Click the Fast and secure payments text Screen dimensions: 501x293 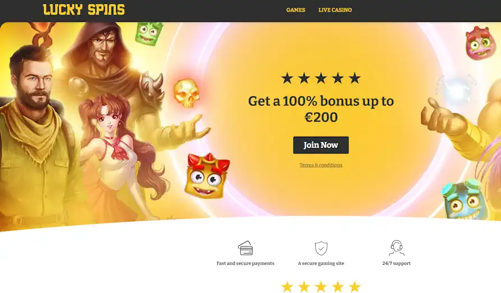[x=245, y=263]
